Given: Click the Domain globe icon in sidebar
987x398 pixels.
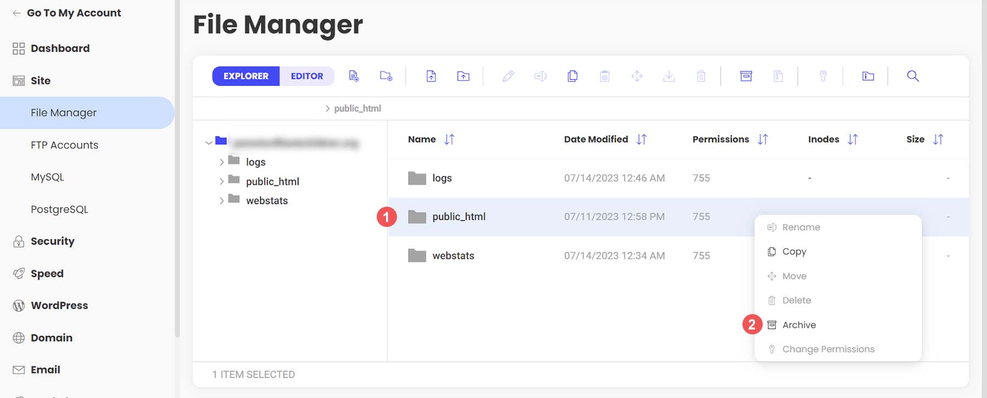Looking at the screenshot, I should tap(19, 338).
